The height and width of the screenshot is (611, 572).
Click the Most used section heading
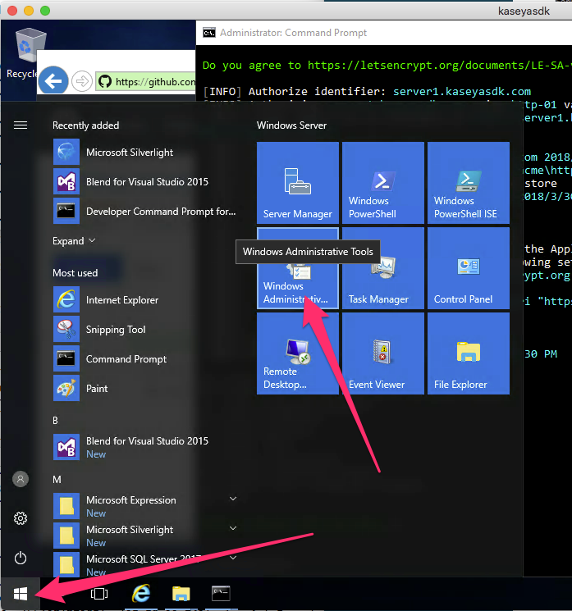click(x=76, y=273)
